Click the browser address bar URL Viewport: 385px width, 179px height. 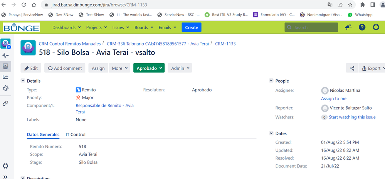[x=100, y=5]
